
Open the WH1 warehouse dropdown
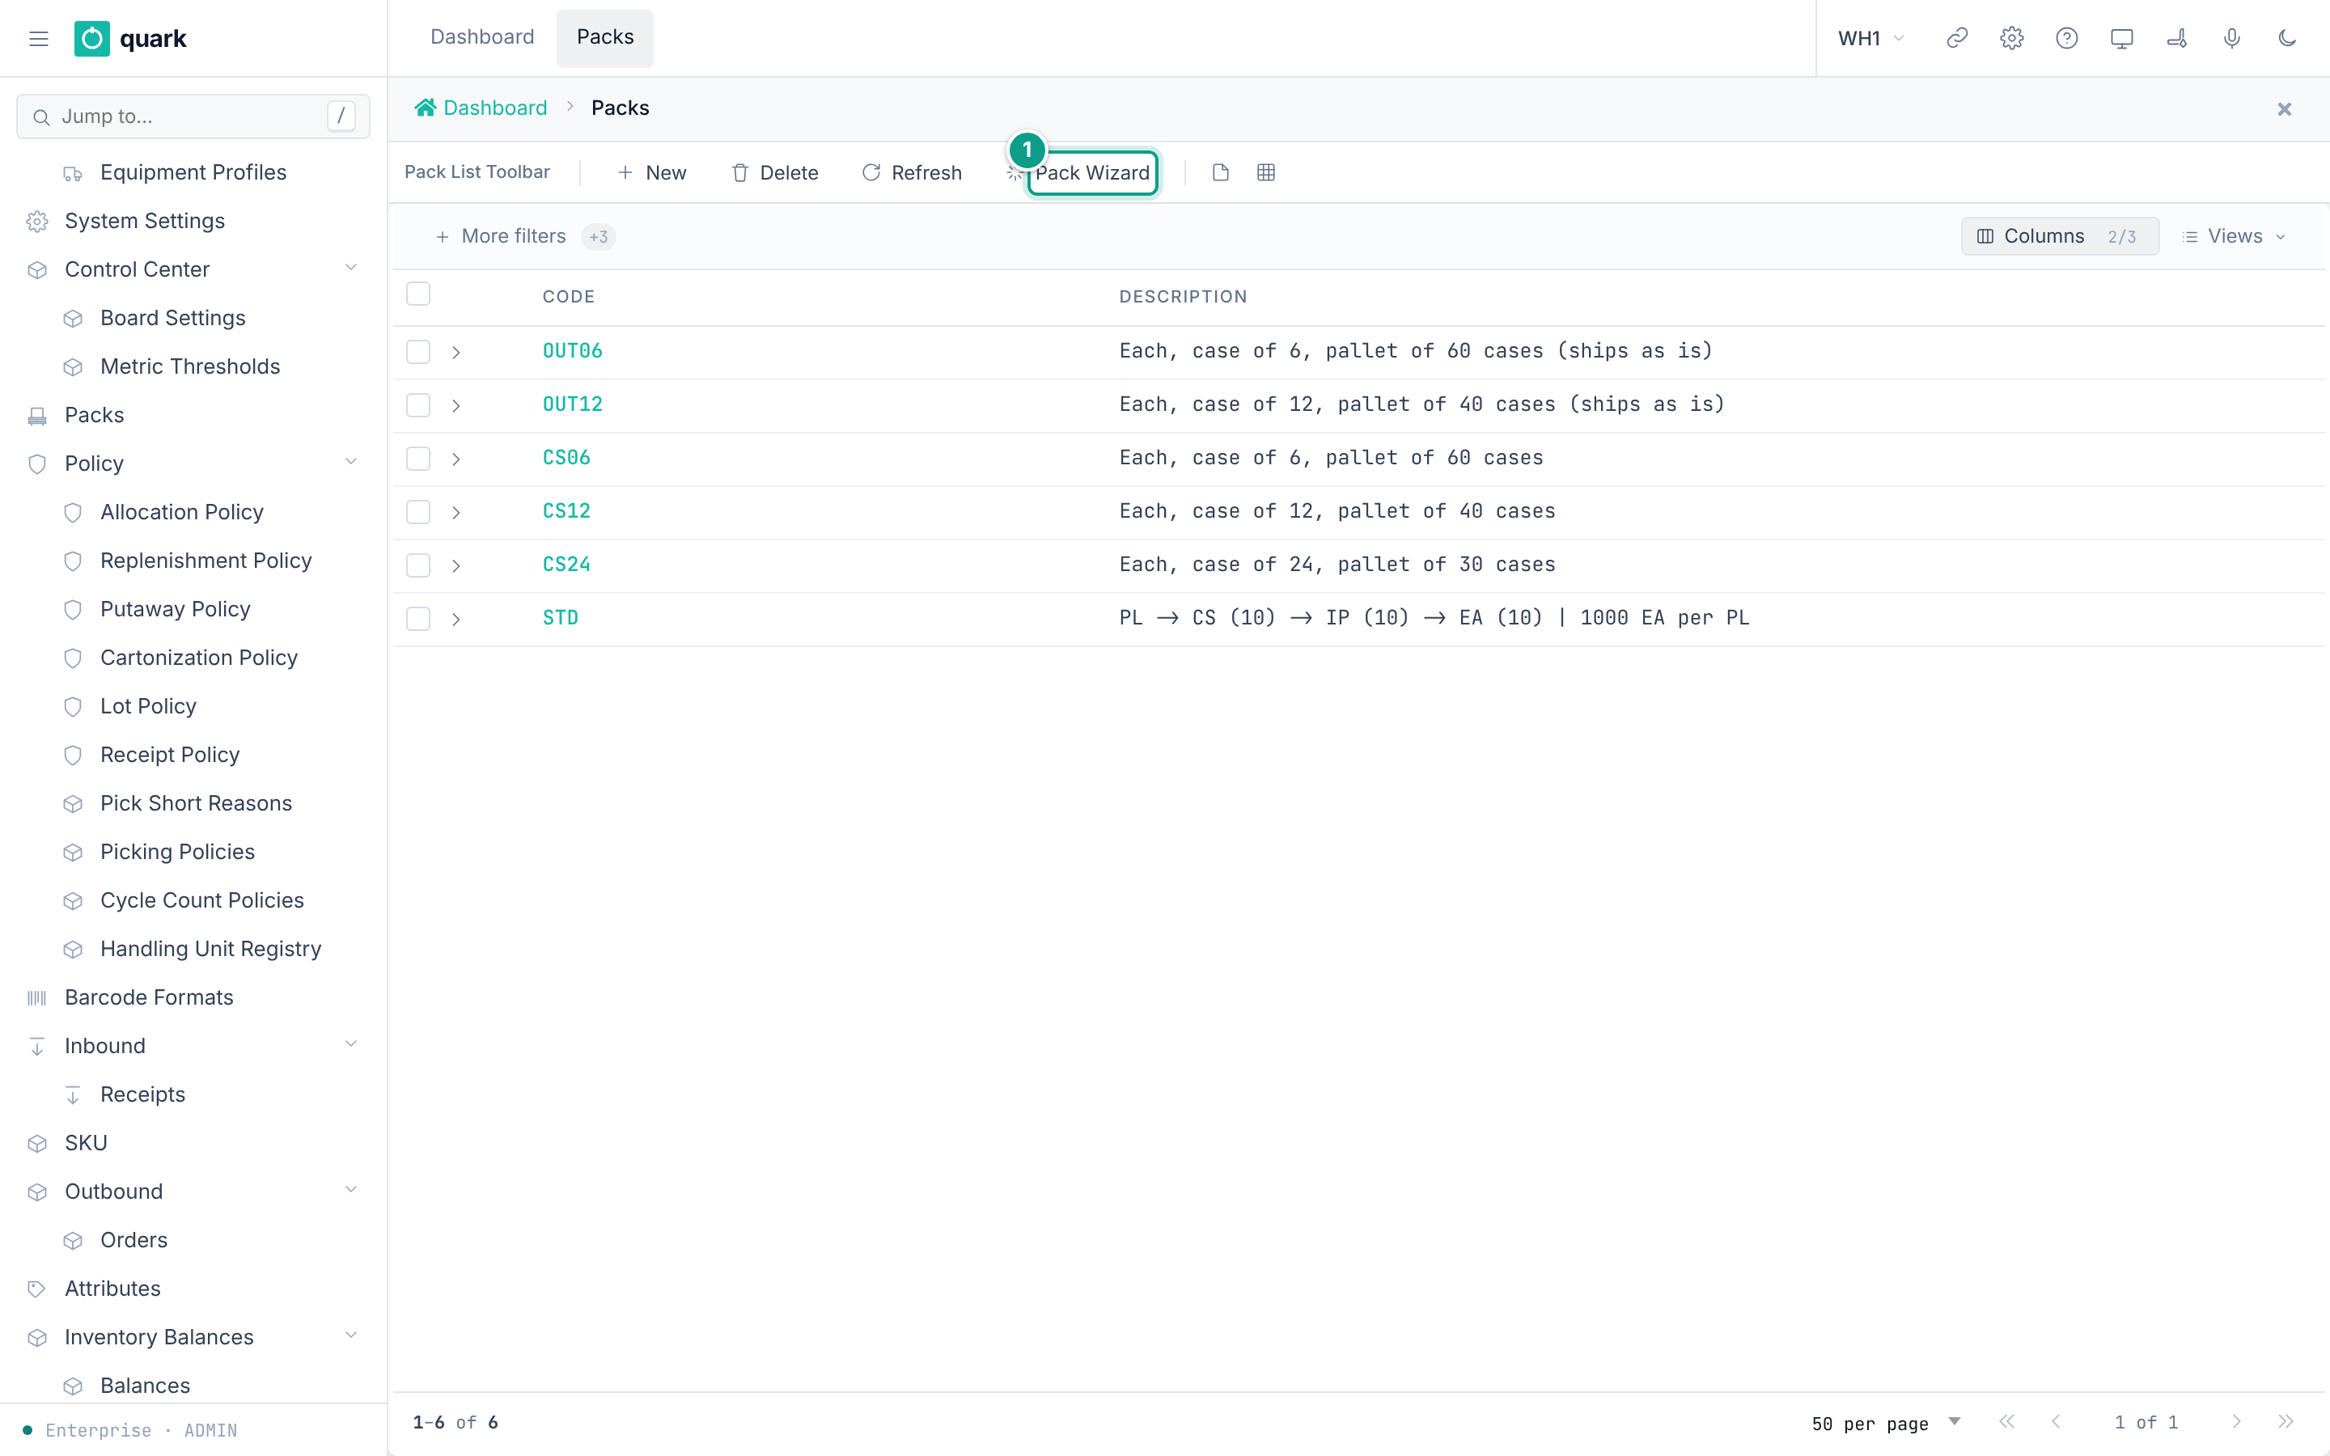click(x=1870, y=39)
